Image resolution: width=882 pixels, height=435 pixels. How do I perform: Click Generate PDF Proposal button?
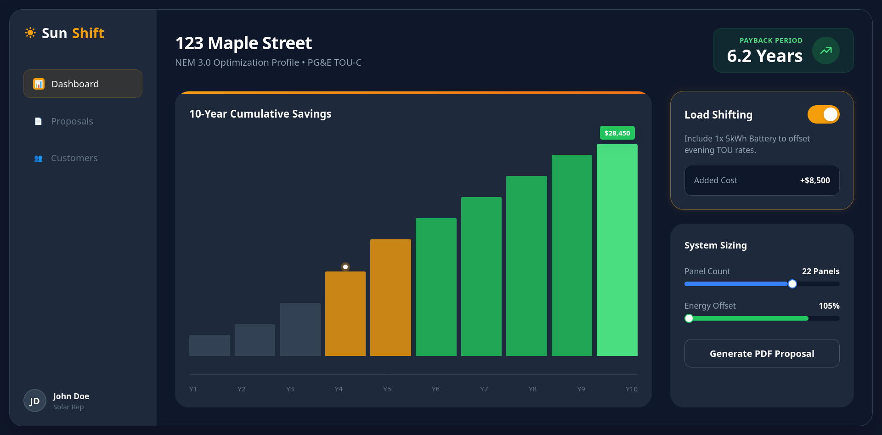(762, 354)
